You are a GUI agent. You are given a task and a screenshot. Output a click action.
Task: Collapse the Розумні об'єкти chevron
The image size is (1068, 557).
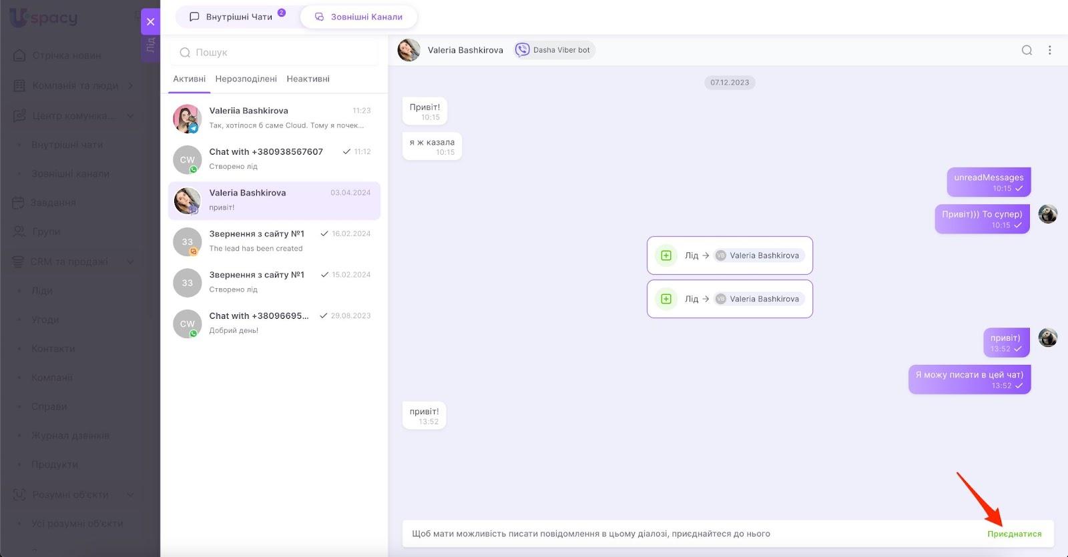(130, 494)
